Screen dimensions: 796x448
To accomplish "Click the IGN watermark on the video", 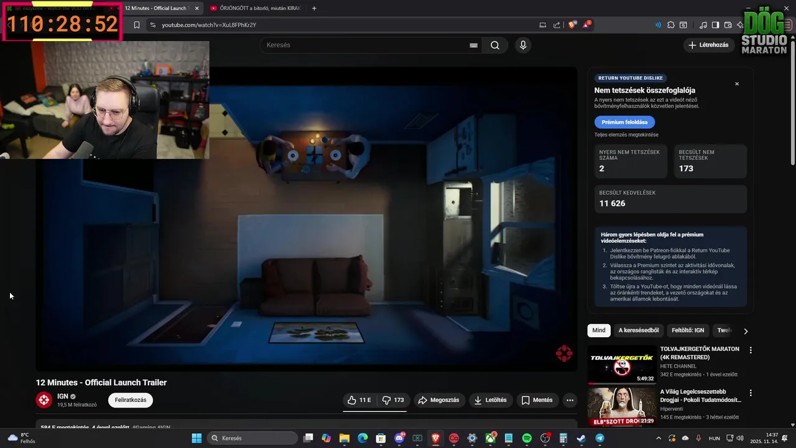I will point(564,353).
